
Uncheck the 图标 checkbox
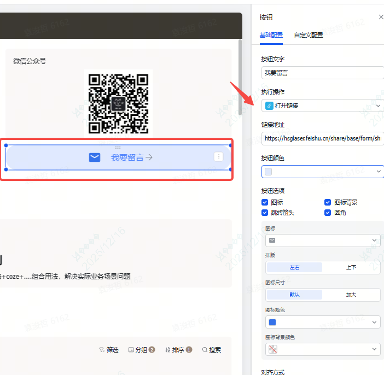pyautogui.click(x=265, y=202)
